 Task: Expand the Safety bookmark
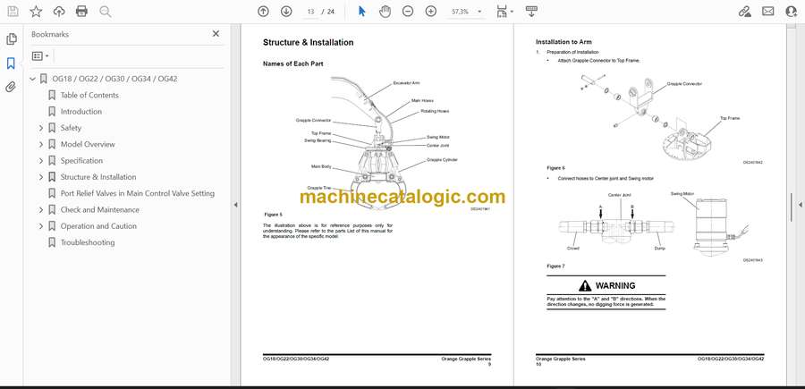coord(41,128)
